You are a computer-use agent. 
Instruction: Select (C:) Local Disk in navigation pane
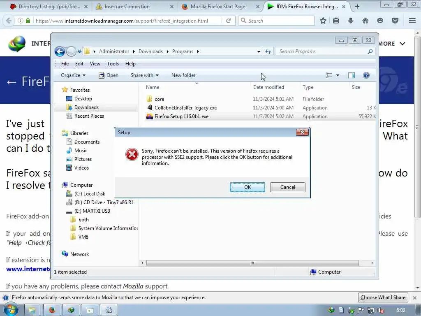[x=90, y=193]
